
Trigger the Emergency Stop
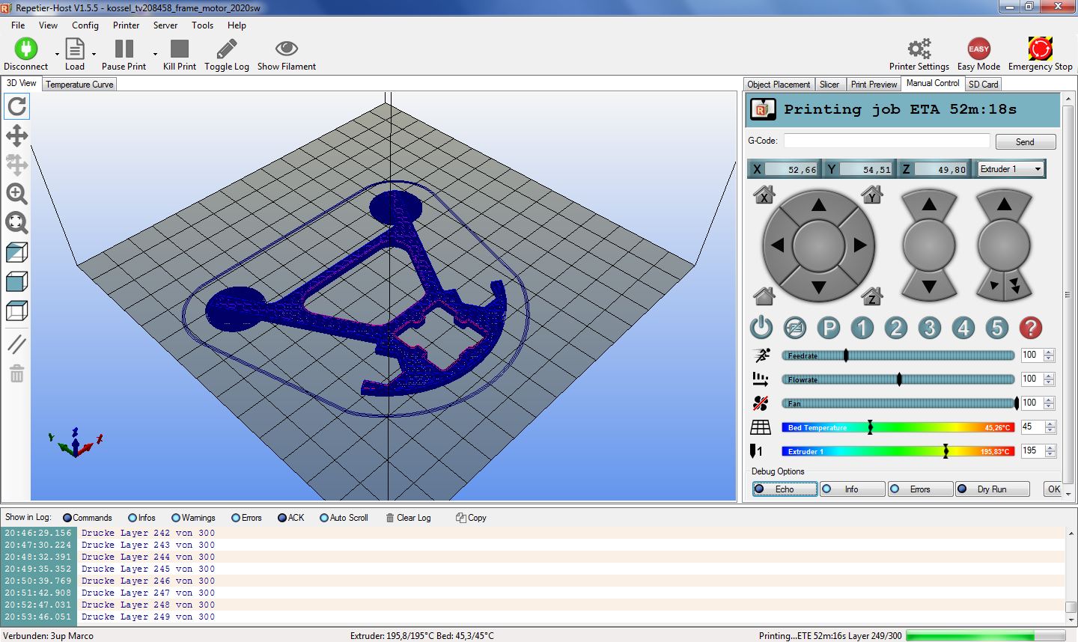pyautogui.click(x=1040, y=46)
